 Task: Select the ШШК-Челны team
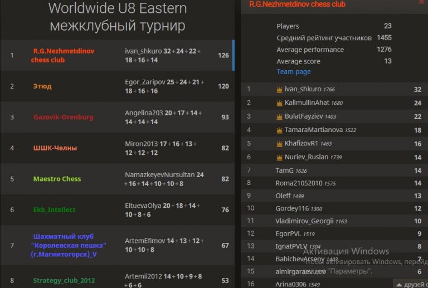55,148
